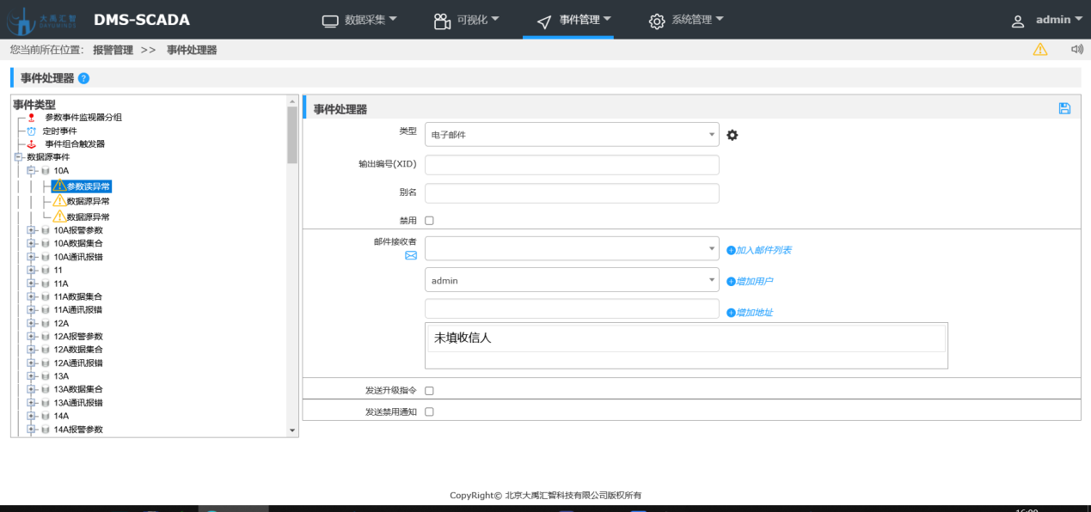Click the database icon next to 12A
The height and width of the screenshot is (512, 1091).
(x=45, y=324)
